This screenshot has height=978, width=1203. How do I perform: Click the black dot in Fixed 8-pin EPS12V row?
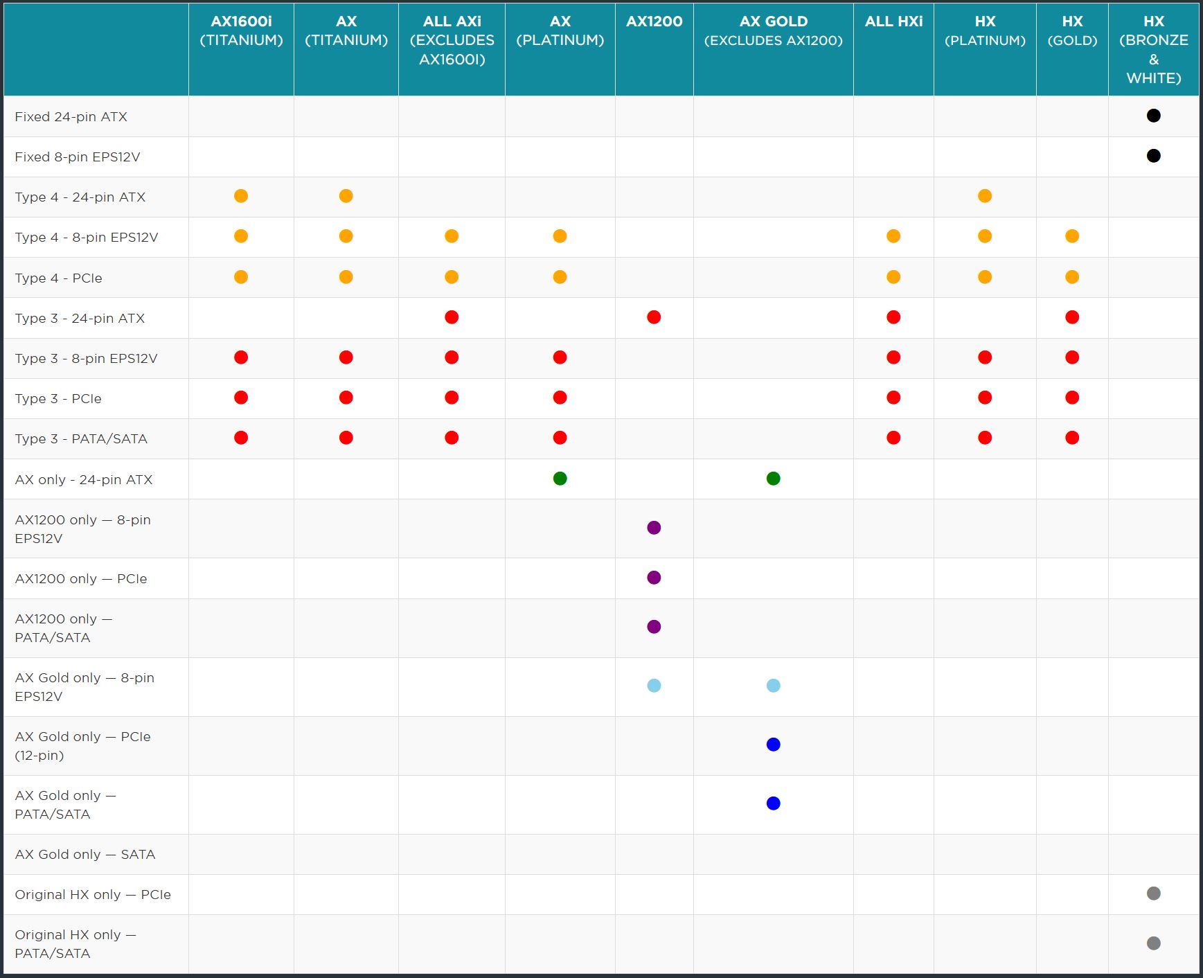click(x=1153, y=156)
